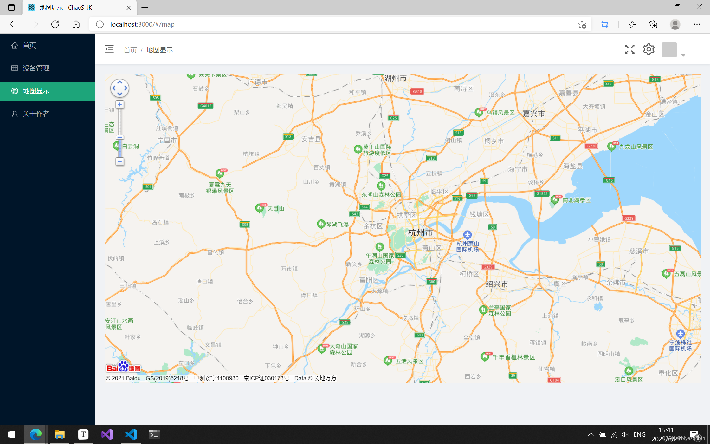This screenshot has height=444, width=710.
Task: Click the map zoom level slider handle
Action: coord(119,137)
